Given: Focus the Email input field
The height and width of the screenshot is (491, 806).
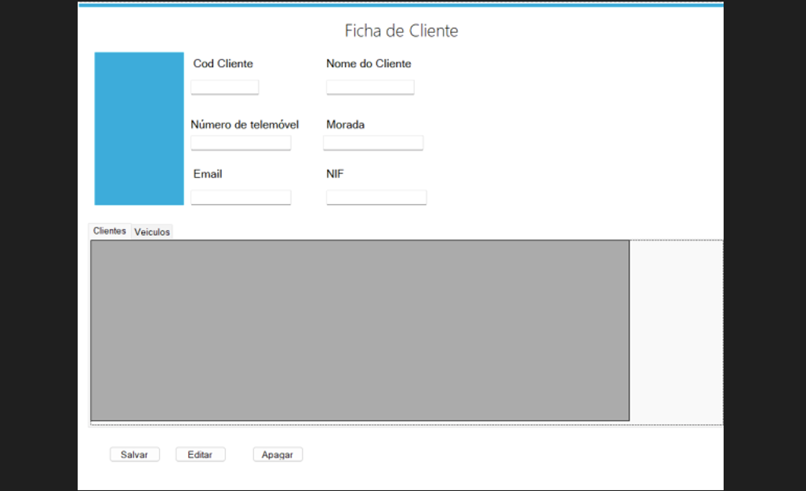Looking at the screenshot, I should click(241, 198).
